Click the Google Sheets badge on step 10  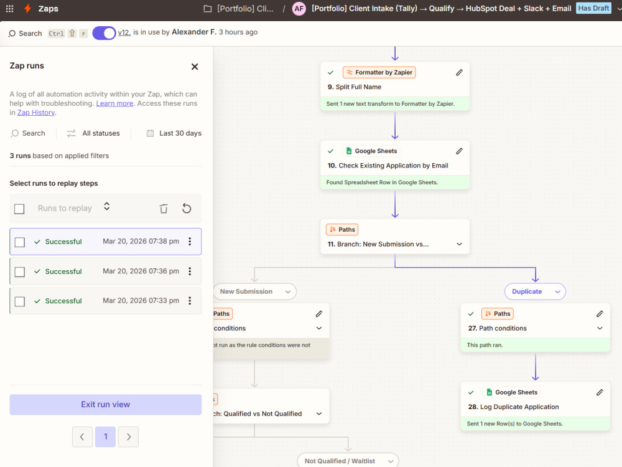[x=371, y=151]
